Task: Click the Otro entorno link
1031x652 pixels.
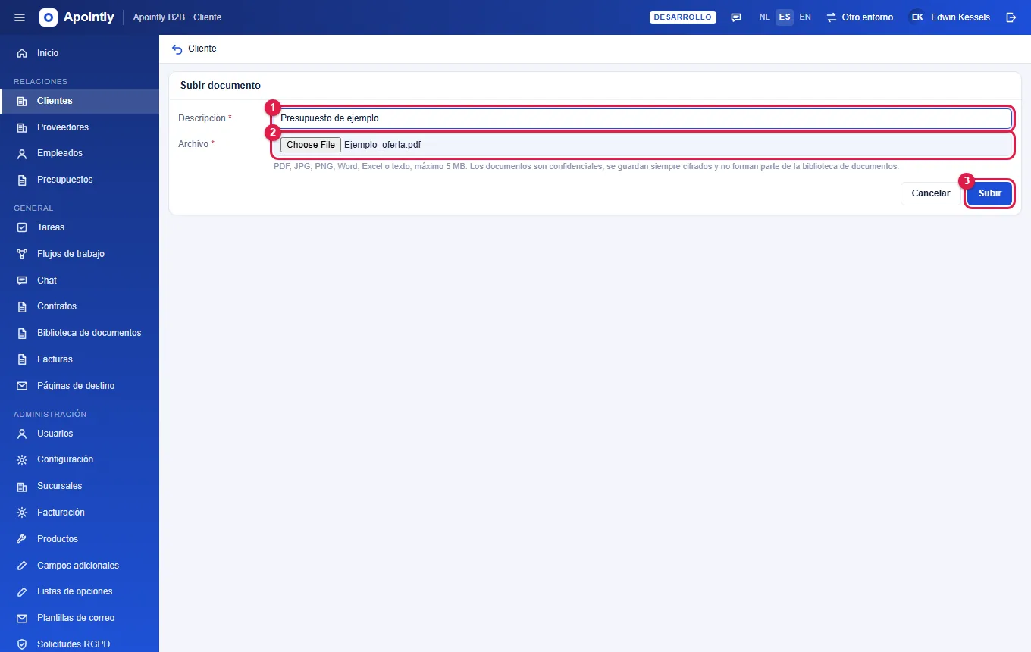Action: pyautogui.click(x=860, y=17)
